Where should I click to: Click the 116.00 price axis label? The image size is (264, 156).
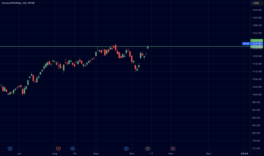click(257, 64)
